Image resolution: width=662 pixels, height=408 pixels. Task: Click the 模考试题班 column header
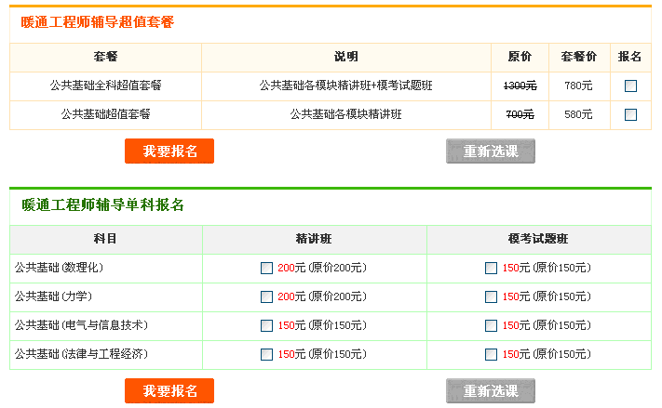(538, 239)
